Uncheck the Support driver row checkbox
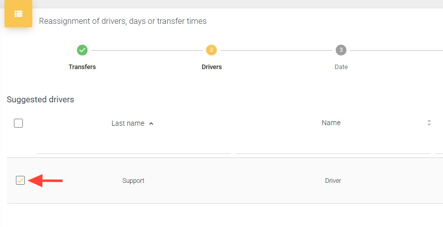The width and height of the screenshot is (443, 227). (x=20, y=180)
